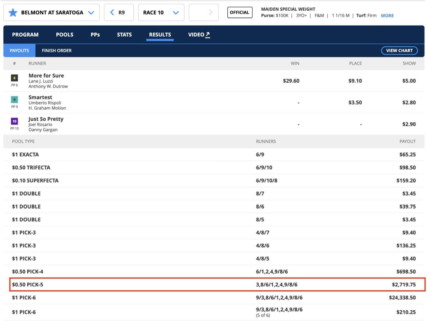This screenshot has height=321, width=427.
Task: Select the RESULTS tab
Action: coord(160,35)
